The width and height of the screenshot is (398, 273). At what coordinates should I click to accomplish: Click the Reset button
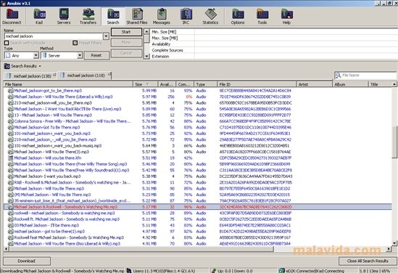tap(96, 55)
